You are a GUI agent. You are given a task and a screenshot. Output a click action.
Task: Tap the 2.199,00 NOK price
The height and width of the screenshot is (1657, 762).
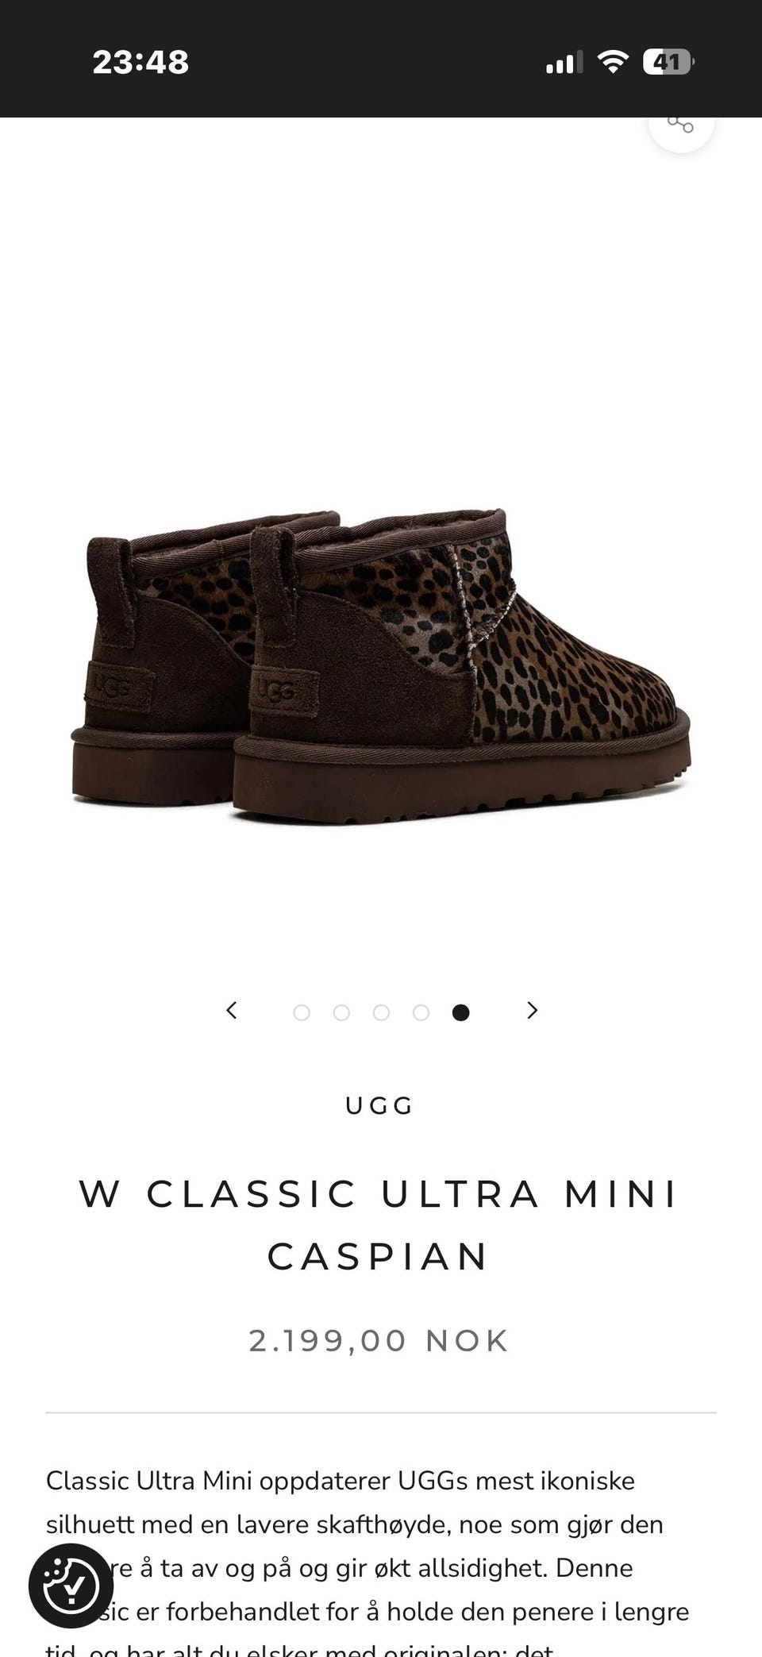tap(379, 1341)
